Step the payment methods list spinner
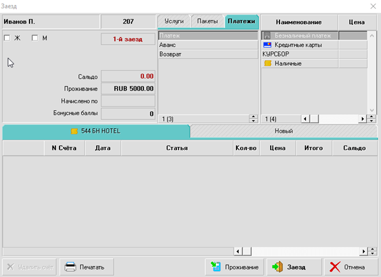 tap(372, 119)
